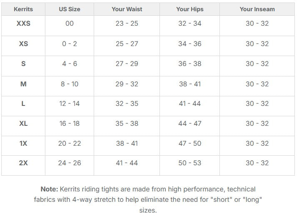
Task: Click the 41 - 44 waist cell
Action: pyautogui.click(x=127, y=163)
